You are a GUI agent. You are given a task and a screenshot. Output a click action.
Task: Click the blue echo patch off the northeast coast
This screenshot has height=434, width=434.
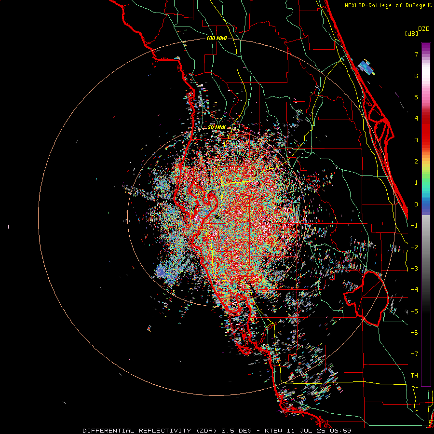[366, 67]
